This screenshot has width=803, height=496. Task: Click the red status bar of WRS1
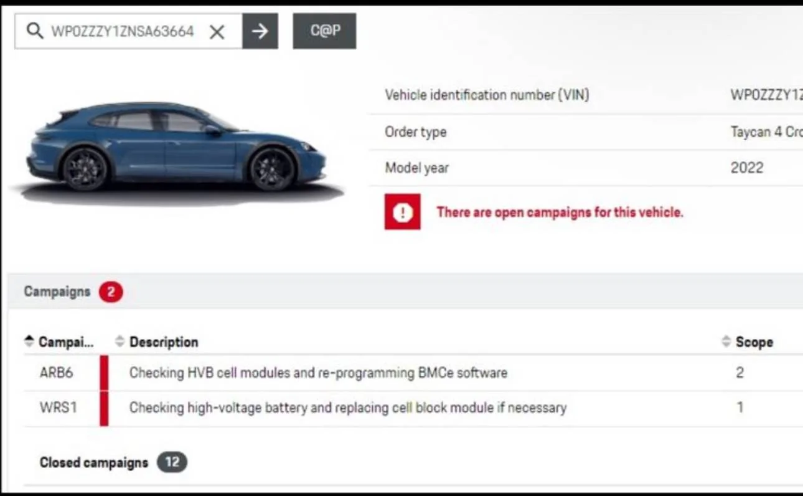click(104, 409)
